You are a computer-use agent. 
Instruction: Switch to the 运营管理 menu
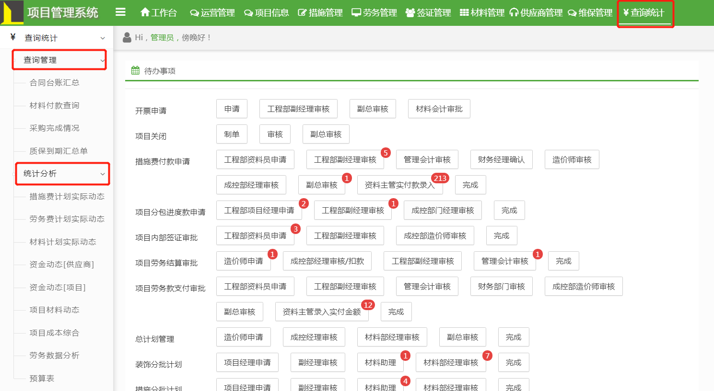212,12
